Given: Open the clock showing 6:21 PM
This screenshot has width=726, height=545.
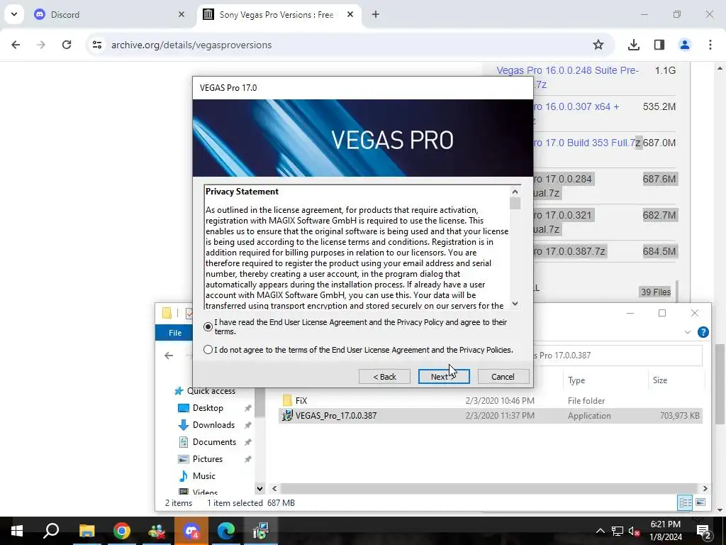Looking at the screenshot, I should click(x=666, y=531).
